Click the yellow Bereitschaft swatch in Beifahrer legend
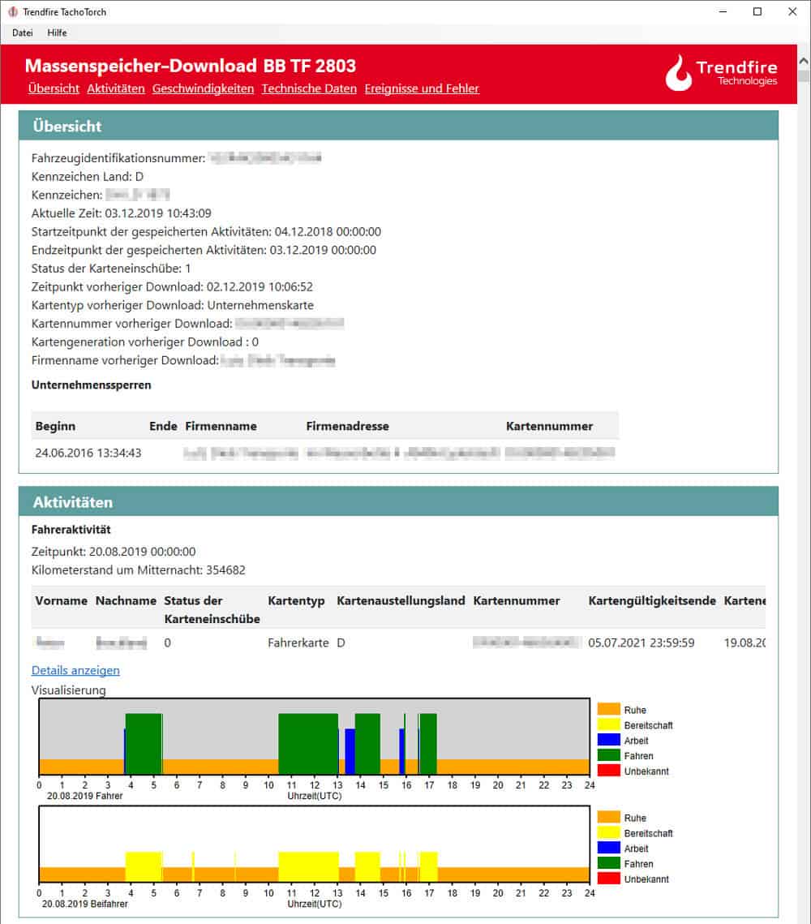The height and width of the screenshot is (924, 811). [x=608, y=833]
